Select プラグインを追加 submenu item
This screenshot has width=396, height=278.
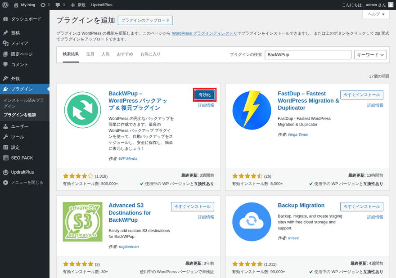click(x=20, y=115)
